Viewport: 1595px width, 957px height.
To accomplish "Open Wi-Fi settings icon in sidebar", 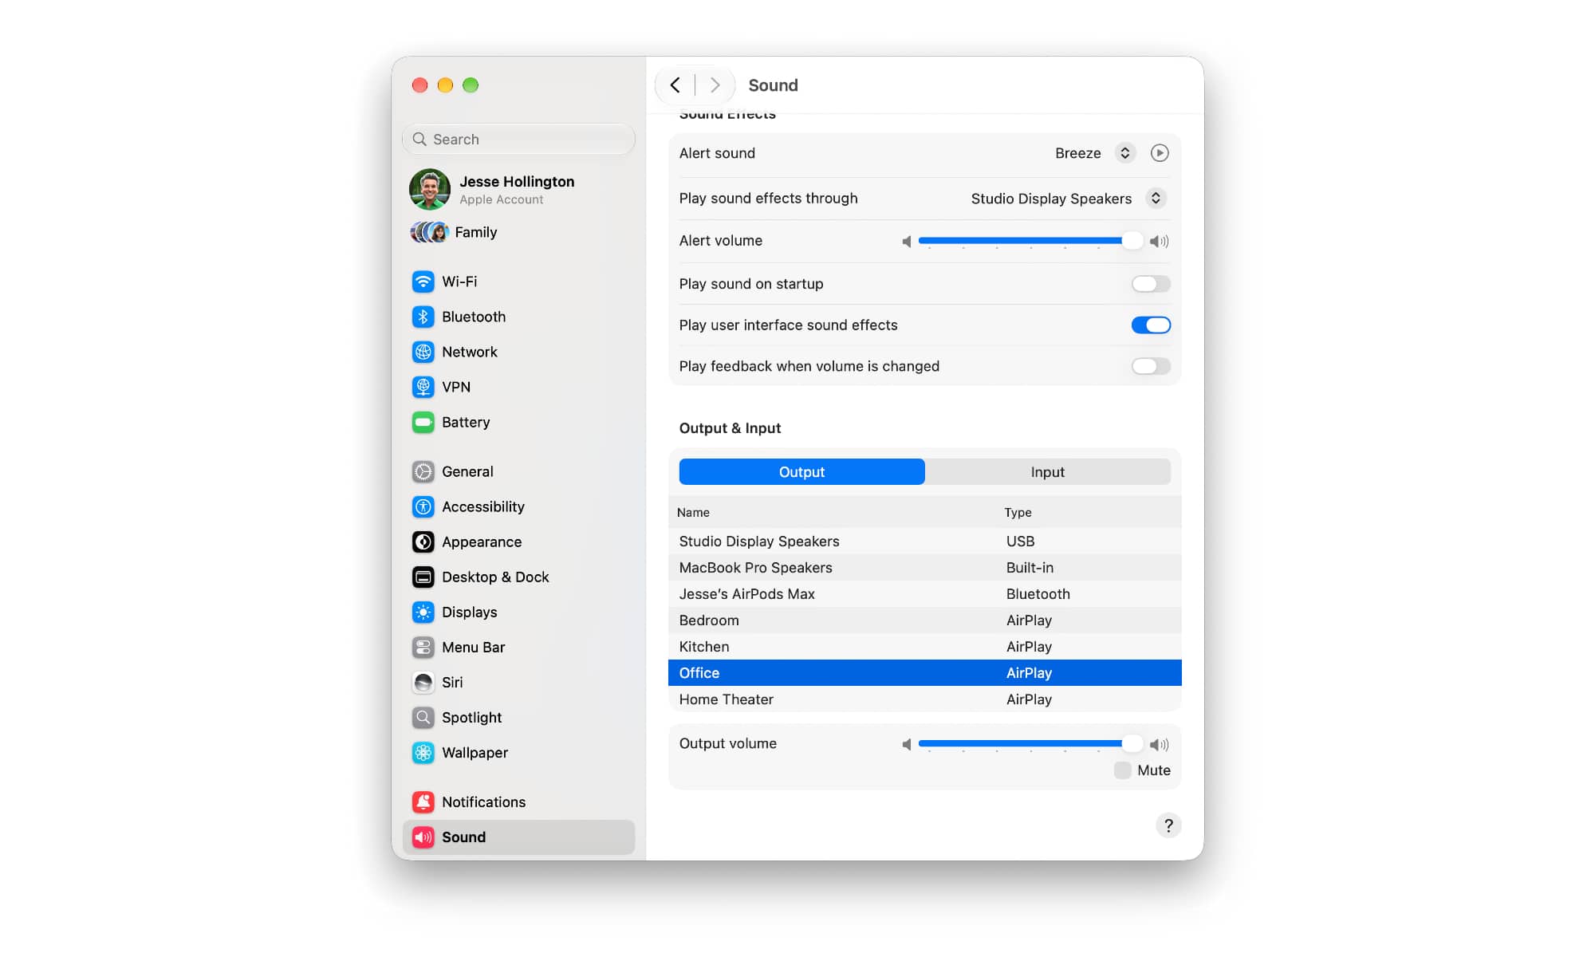I will tap(423, 282).
